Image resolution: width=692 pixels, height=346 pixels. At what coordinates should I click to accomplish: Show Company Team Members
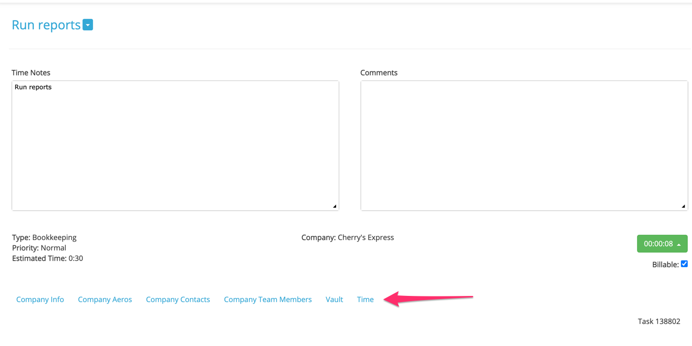(x=268, y=300)
